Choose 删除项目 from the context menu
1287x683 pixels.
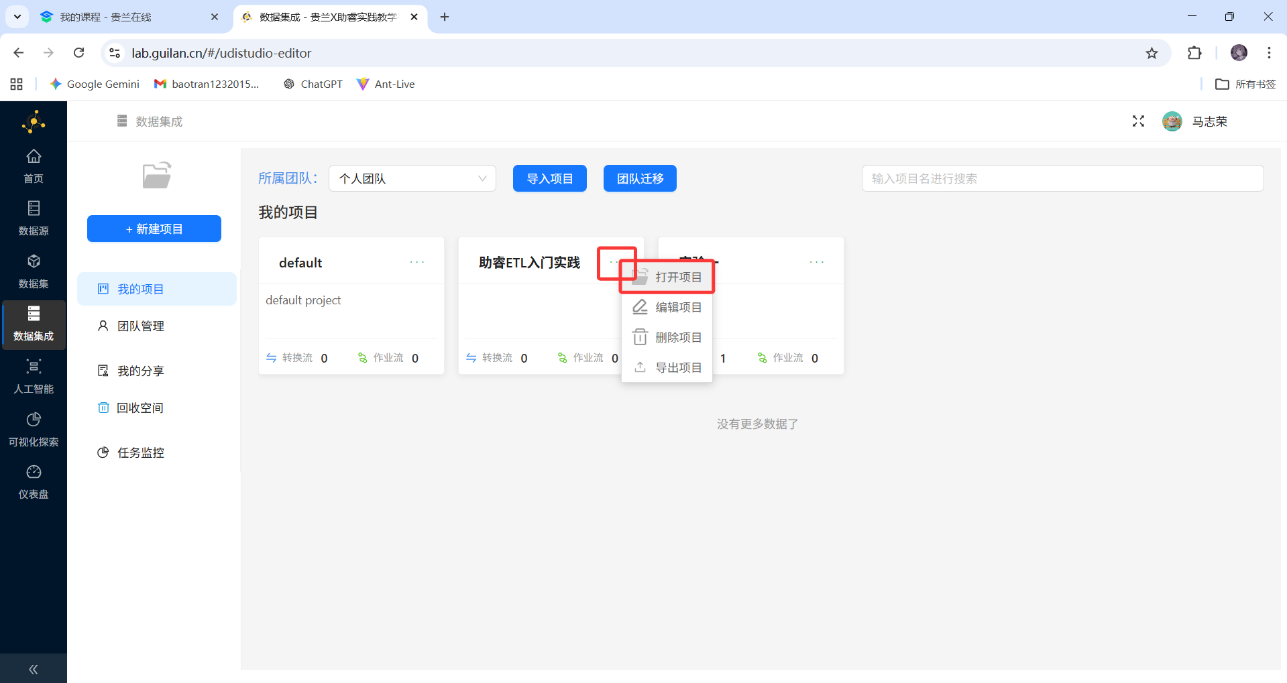point(667,337)
